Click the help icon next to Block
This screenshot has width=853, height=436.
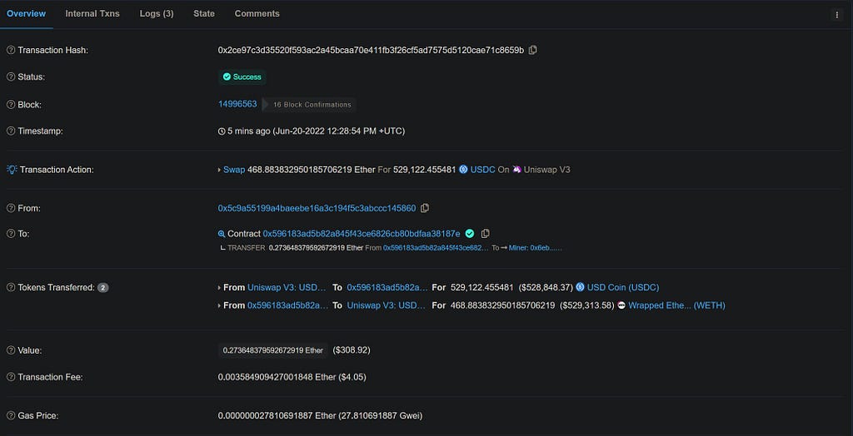pyautogui.click(x=11, y=104)
